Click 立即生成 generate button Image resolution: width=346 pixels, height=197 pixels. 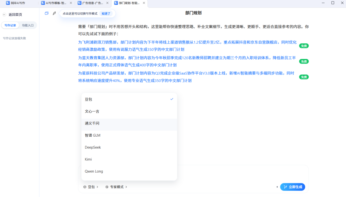click(293, 187)
